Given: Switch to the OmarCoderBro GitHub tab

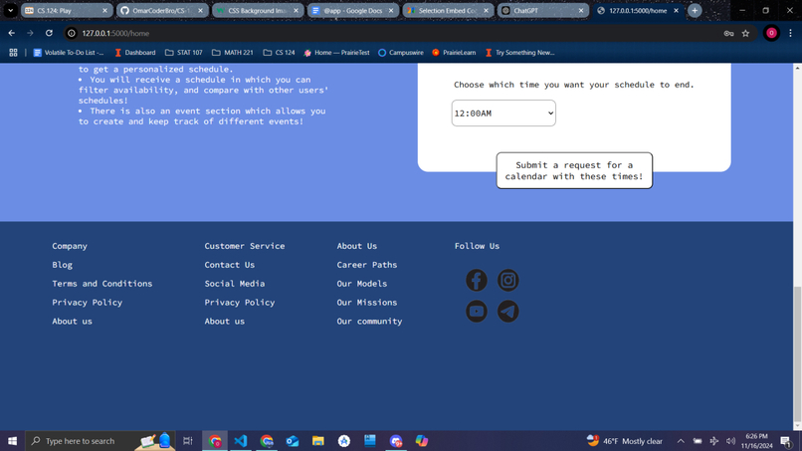Looking at the screenshot, I should click(161, 10).
